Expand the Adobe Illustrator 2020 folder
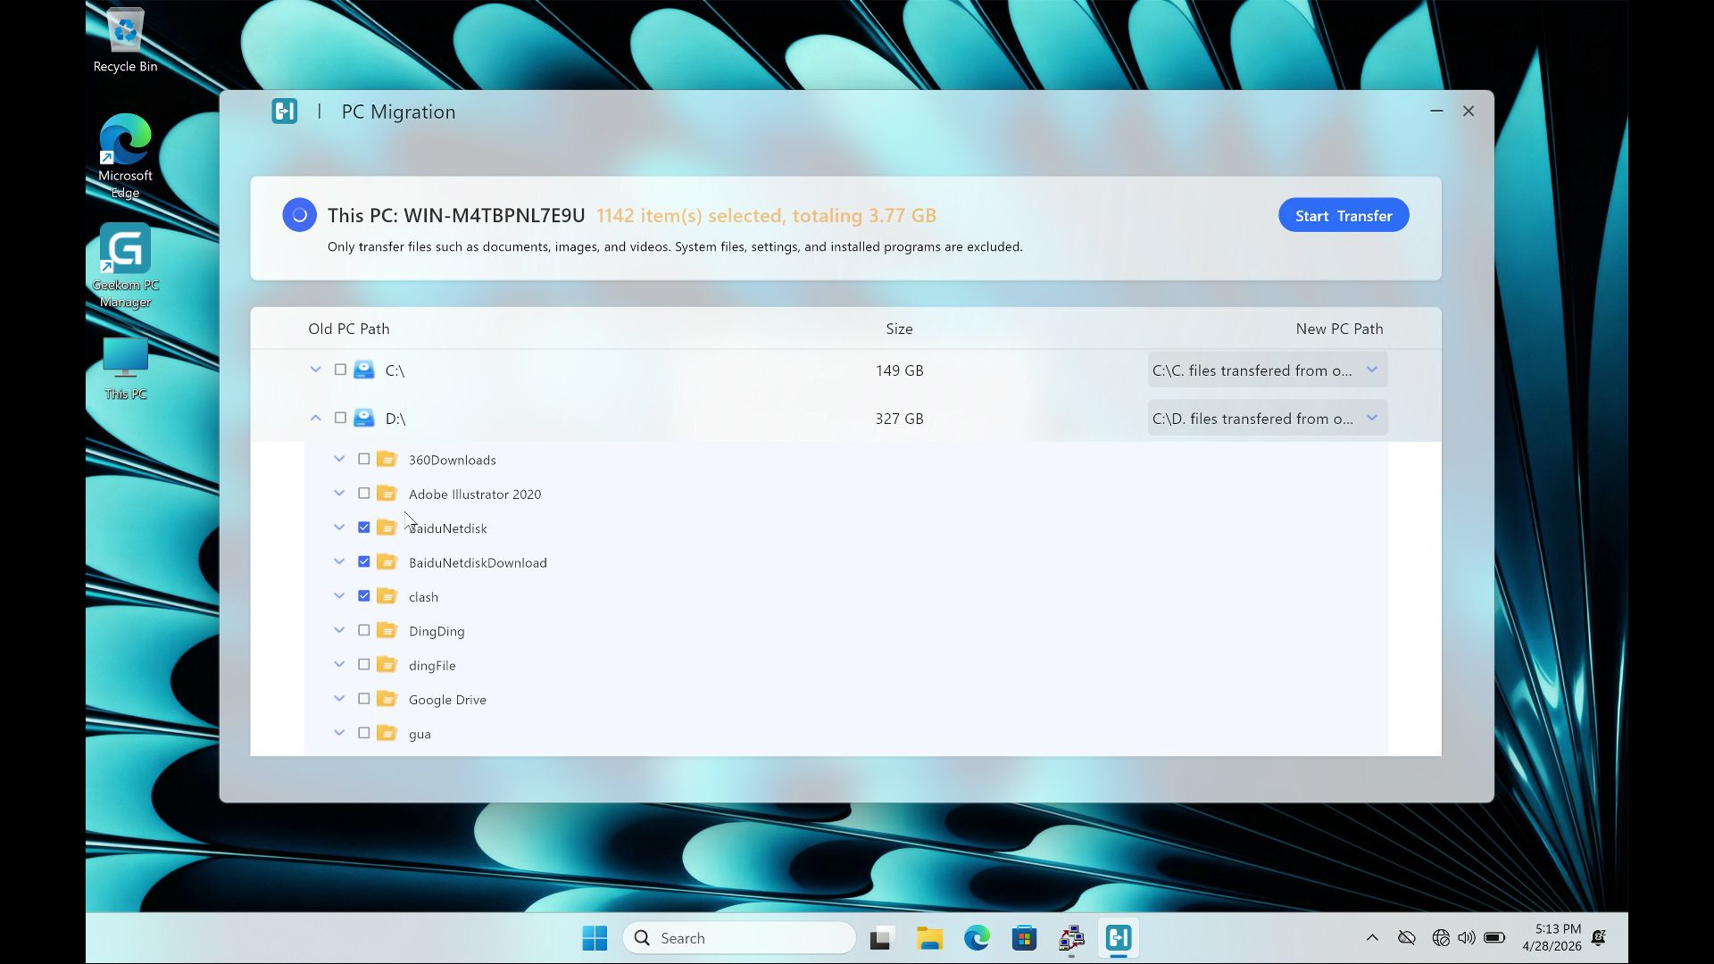1714x964 pixels. pos(339,493)
